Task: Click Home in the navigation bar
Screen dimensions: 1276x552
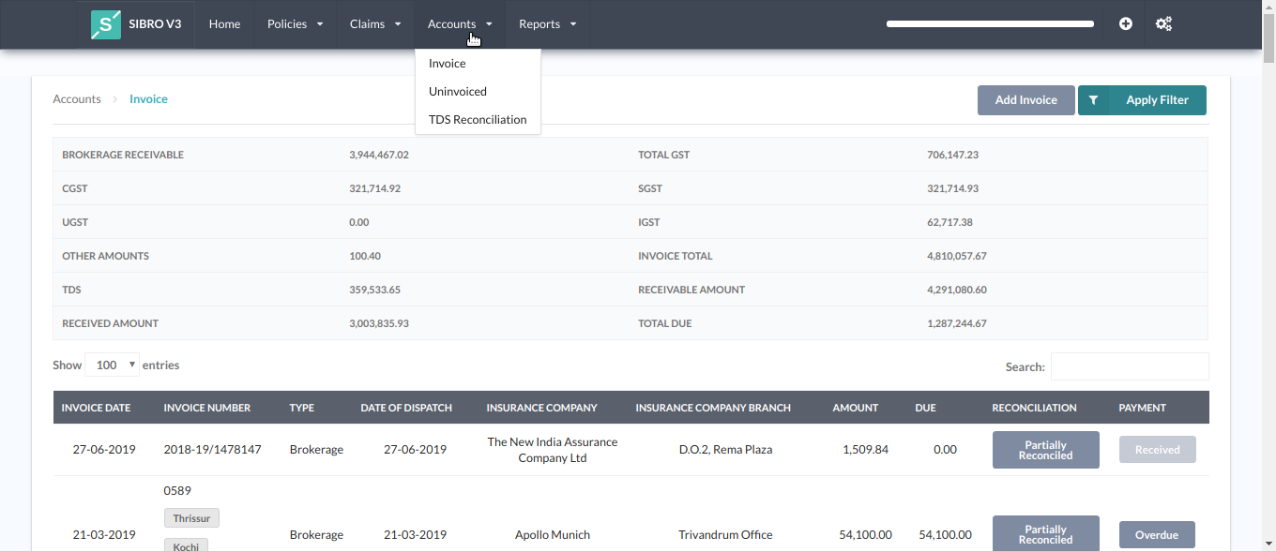Action: (224, 23)
